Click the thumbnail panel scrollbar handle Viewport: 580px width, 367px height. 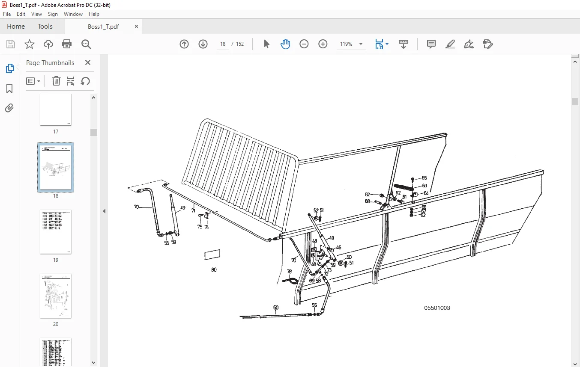point(94,132)
